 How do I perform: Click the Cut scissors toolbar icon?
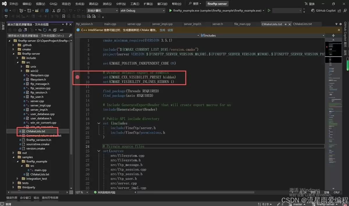54,10
